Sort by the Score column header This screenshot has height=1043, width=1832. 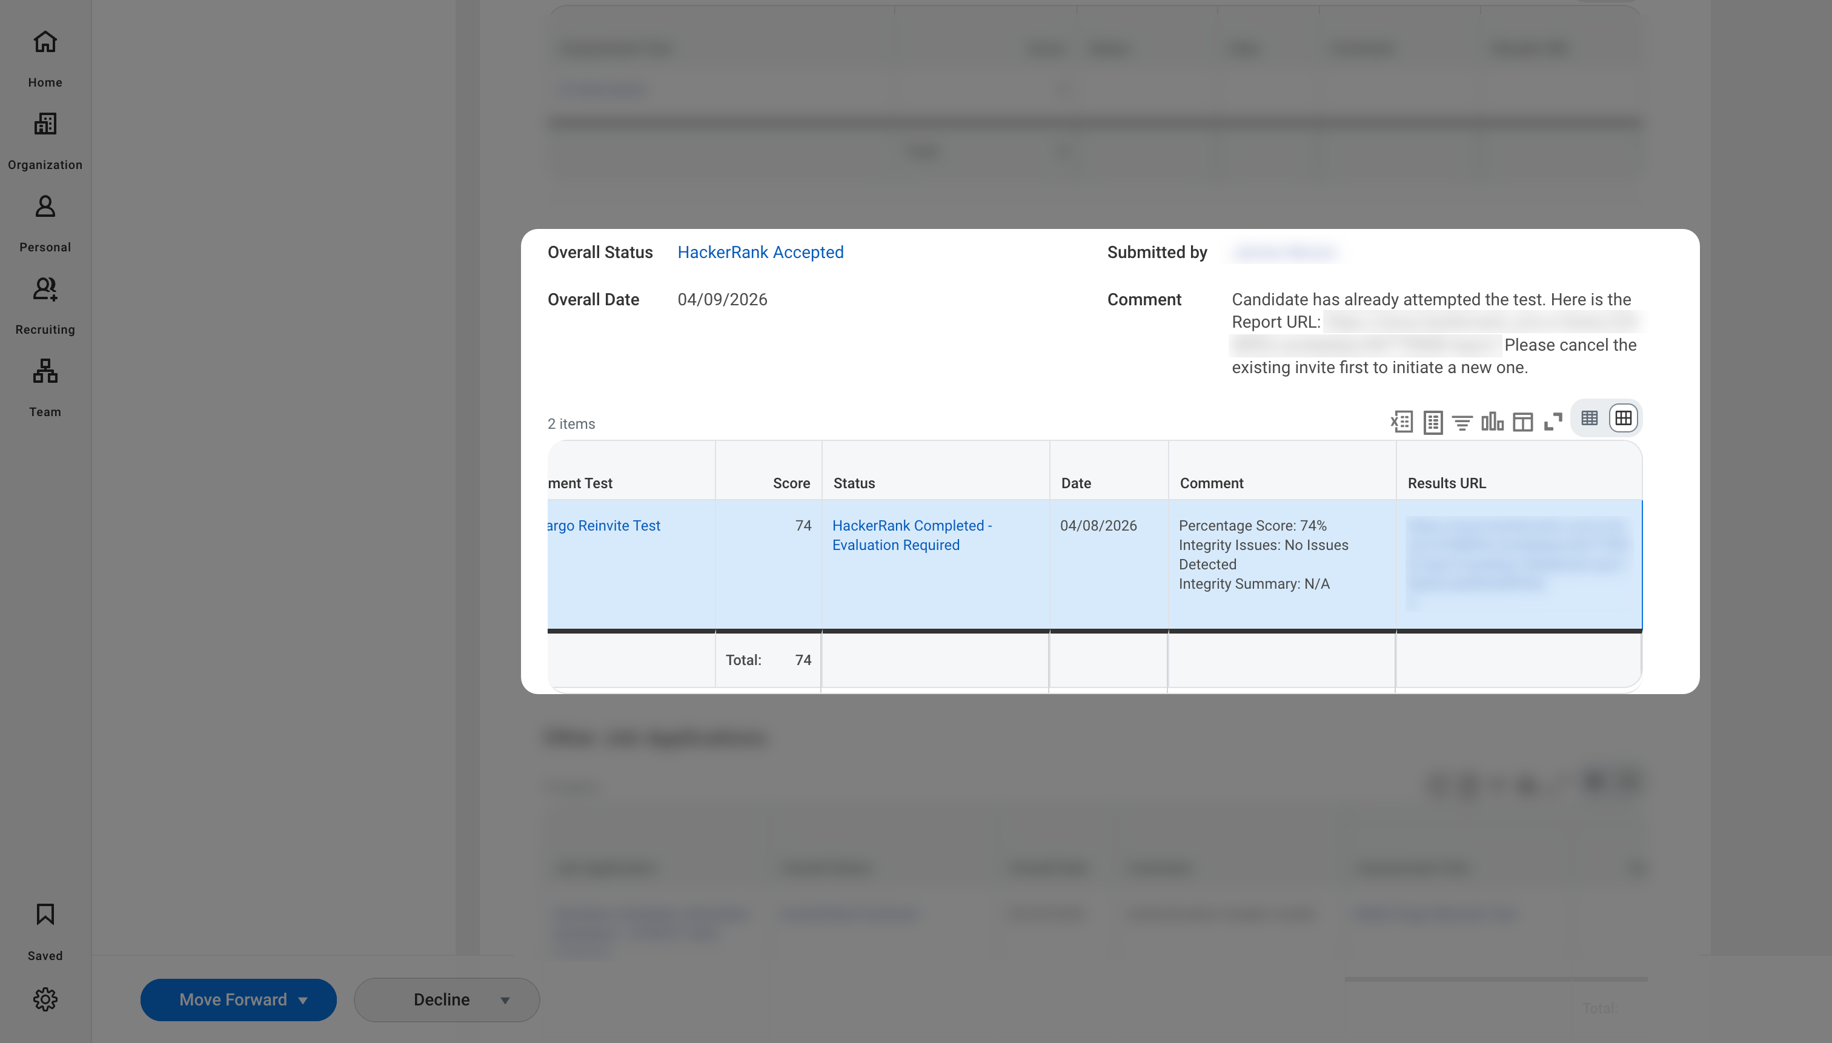(791, 483)
